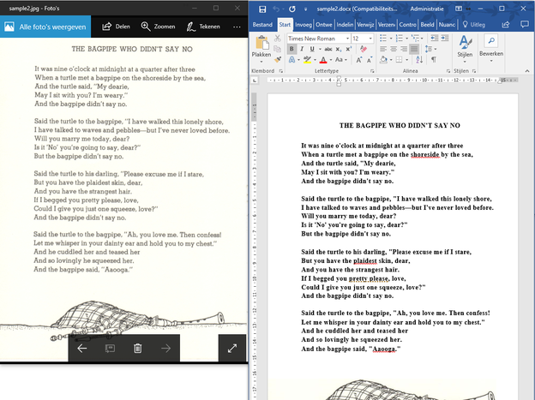Click the numbered list icon
Viewport: 535px width, 400px height.
(x=400, y=38)
